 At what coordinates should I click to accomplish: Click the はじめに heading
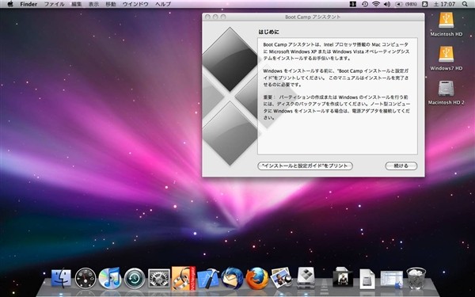[x=268, y=32]
